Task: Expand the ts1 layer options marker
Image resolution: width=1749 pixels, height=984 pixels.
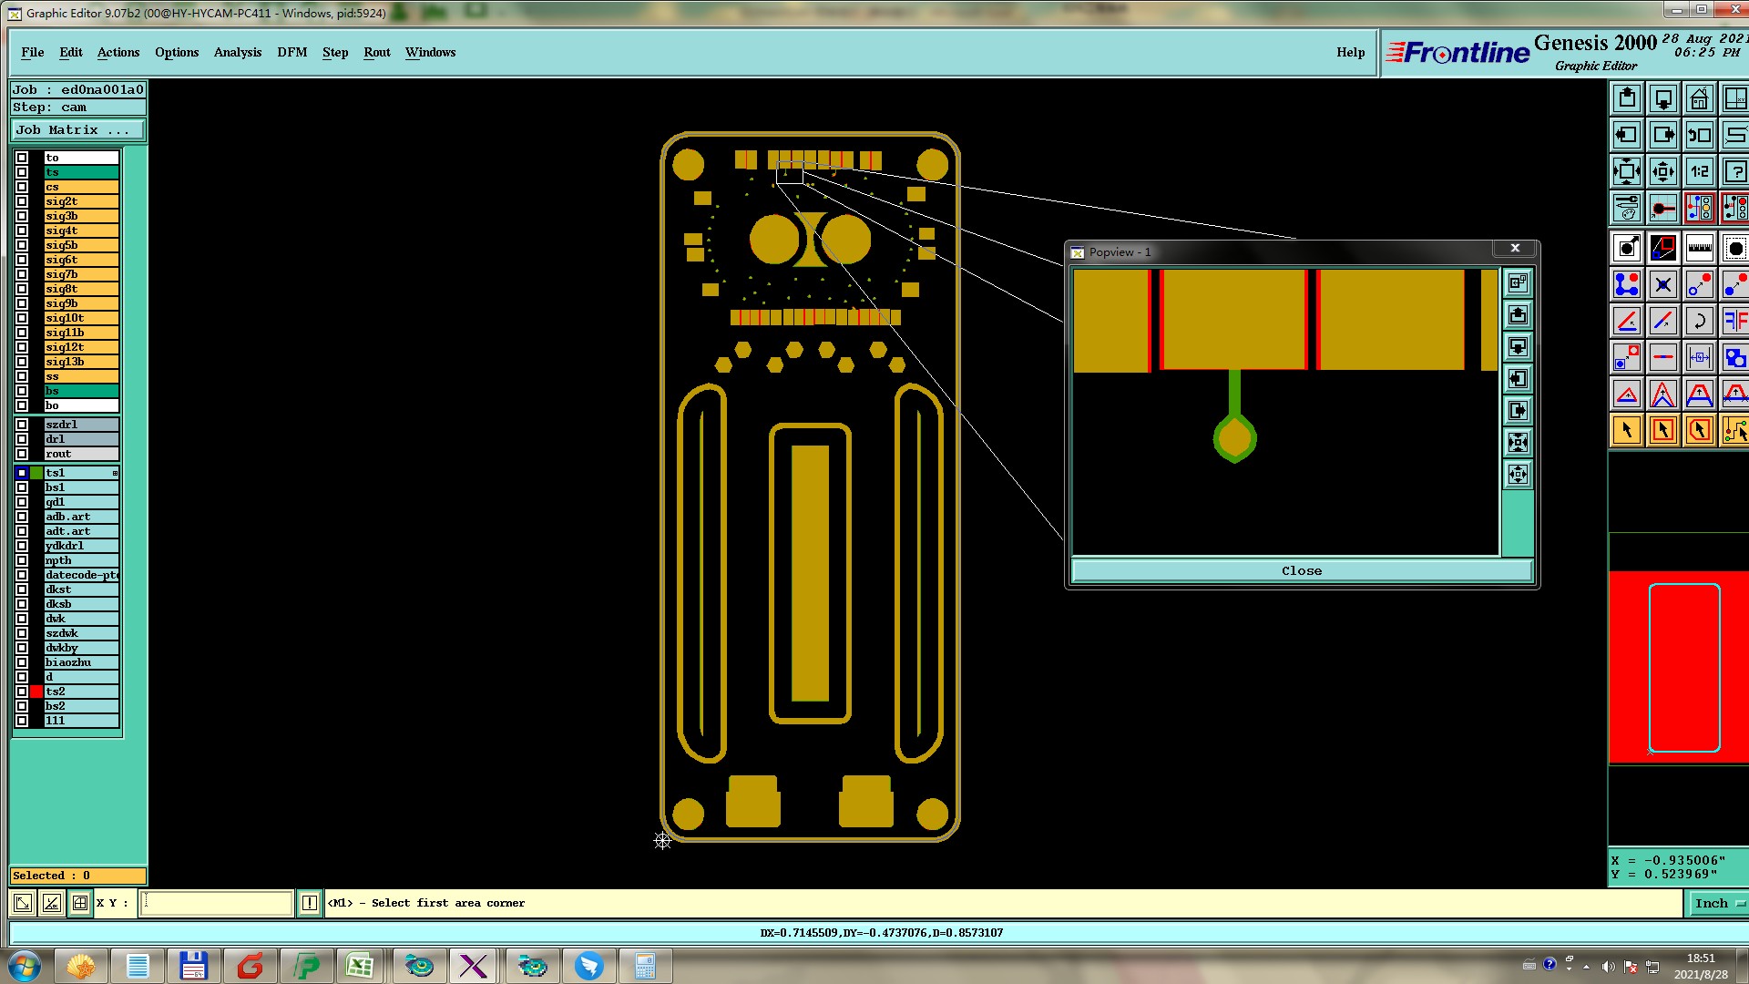Action: click(115, 473)
